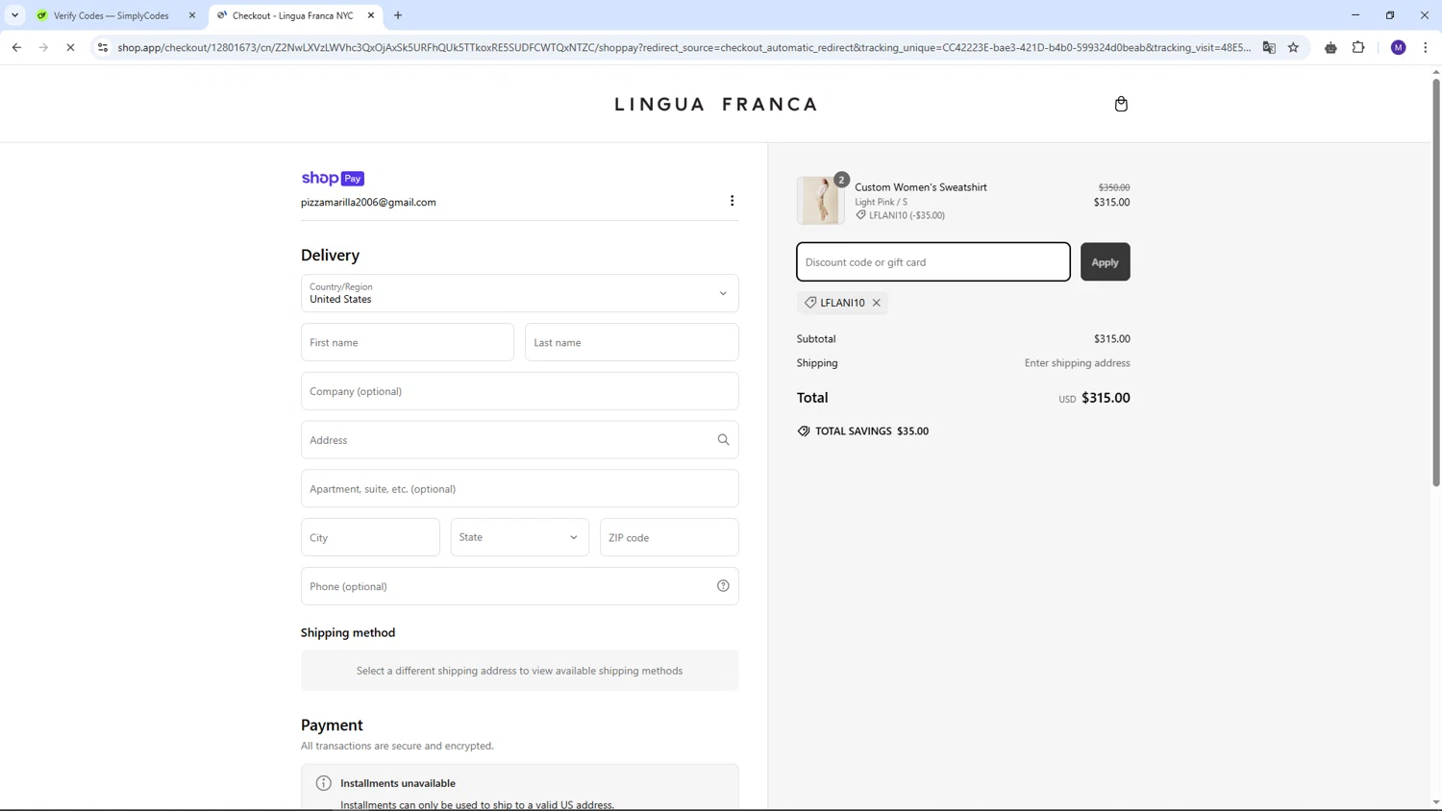This screenshot has width=1442, height=811.
Task: Focus the Last name field
Action: 632,342
